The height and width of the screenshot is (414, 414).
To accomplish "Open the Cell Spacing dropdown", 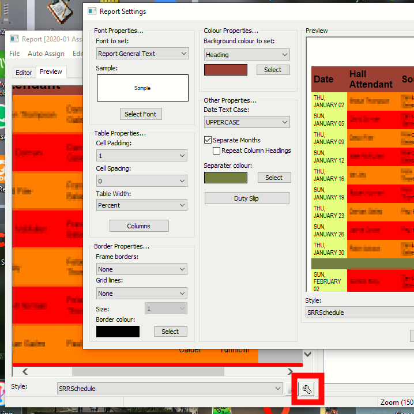I will coord(141,181).
